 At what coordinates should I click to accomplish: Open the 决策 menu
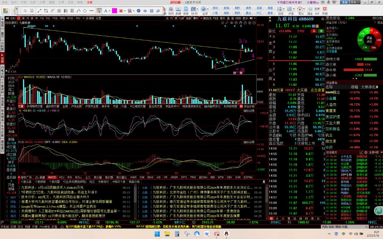coord(90,2)
